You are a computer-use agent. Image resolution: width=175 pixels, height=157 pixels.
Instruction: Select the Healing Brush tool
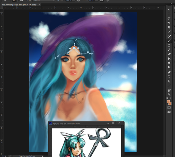point(169,37)
